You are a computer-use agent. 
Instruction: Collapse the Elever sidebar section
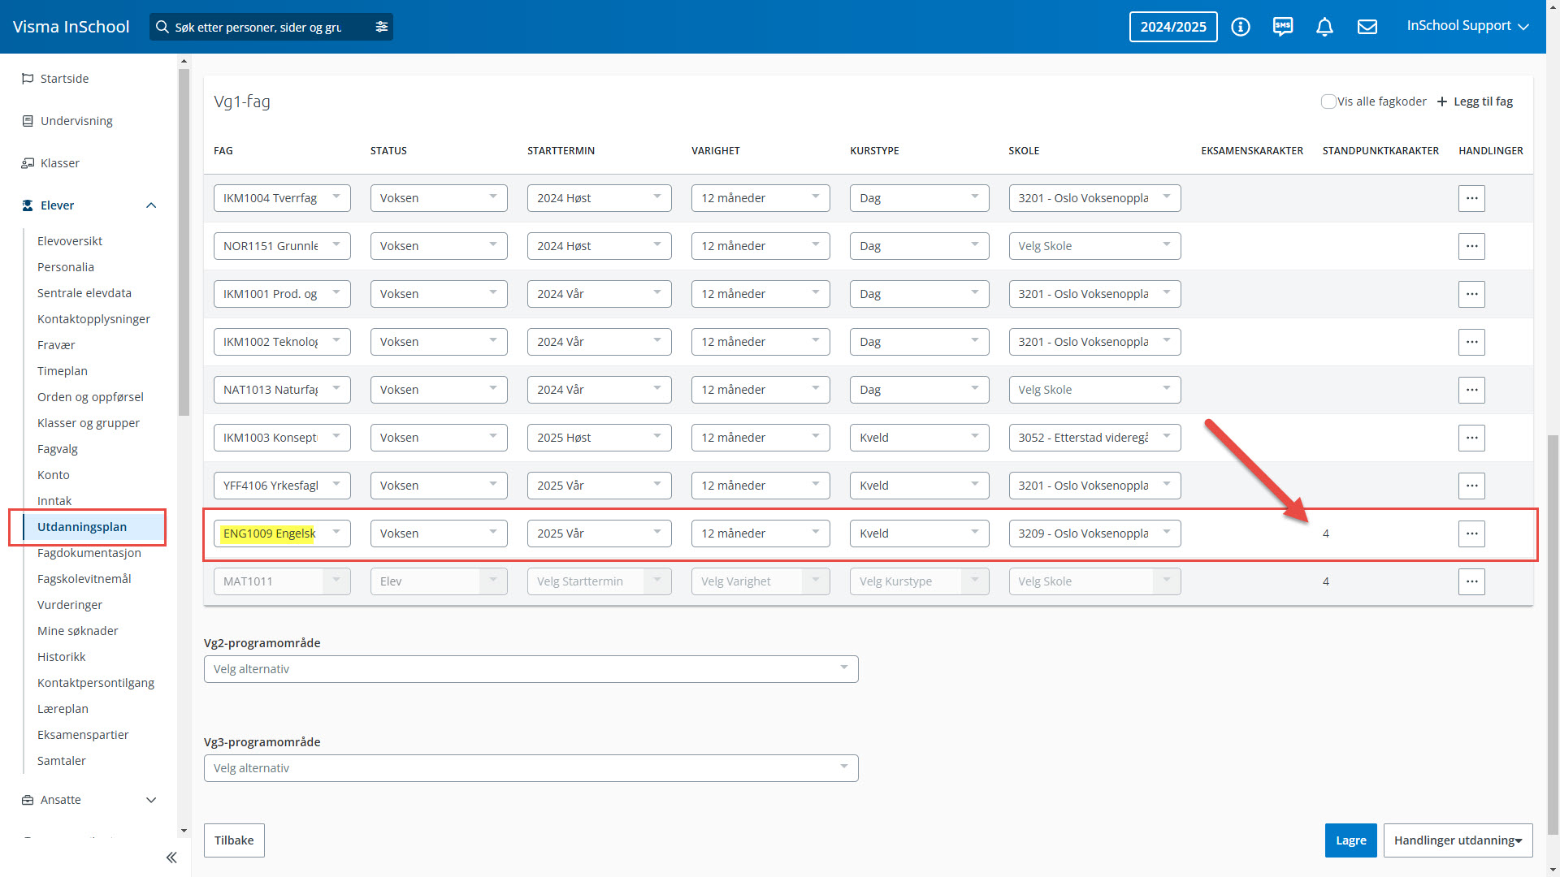coord(150,205)
